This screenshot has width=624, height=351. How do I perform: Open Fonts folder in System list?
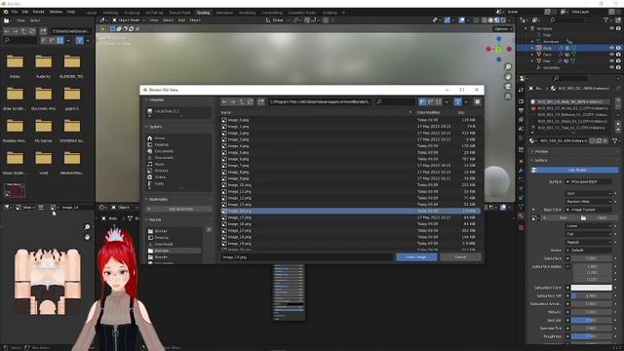click(159, 183)
